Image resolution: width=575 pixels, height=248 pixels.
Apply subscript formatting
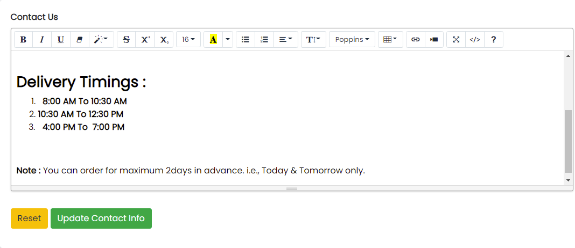coord(164,40)
